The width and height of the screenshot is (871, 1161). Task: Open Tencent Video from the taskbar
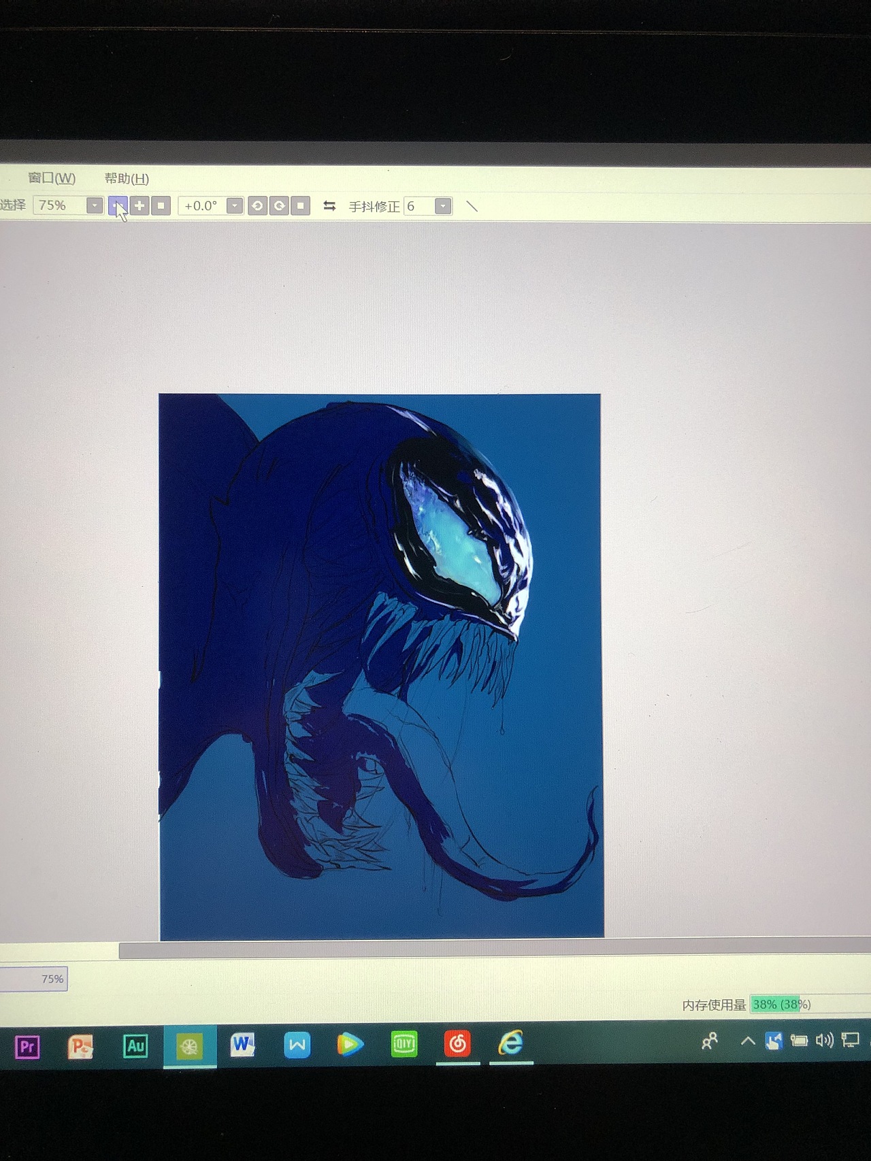(x=350, y=1044)
